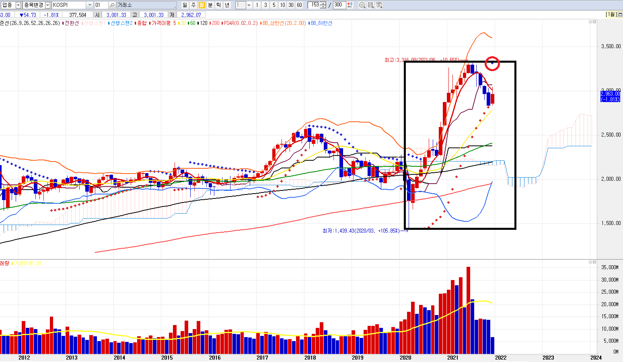Open the 업종 type dropdown

(x=18, y=5)
